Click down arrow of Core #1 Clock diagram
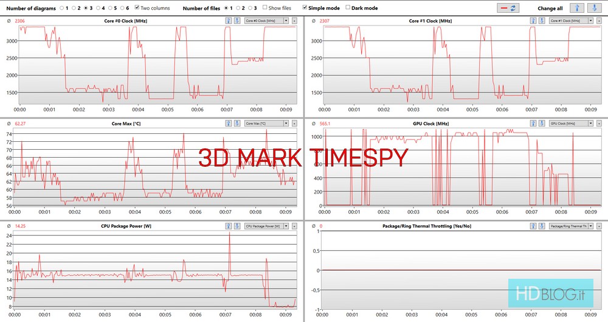Image resolution: width=608 pixels, height=322 pixels. click(542, 21)
